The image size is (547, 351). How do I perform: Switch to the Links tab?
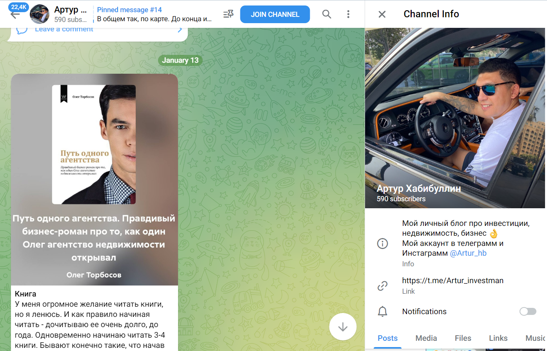498,338
